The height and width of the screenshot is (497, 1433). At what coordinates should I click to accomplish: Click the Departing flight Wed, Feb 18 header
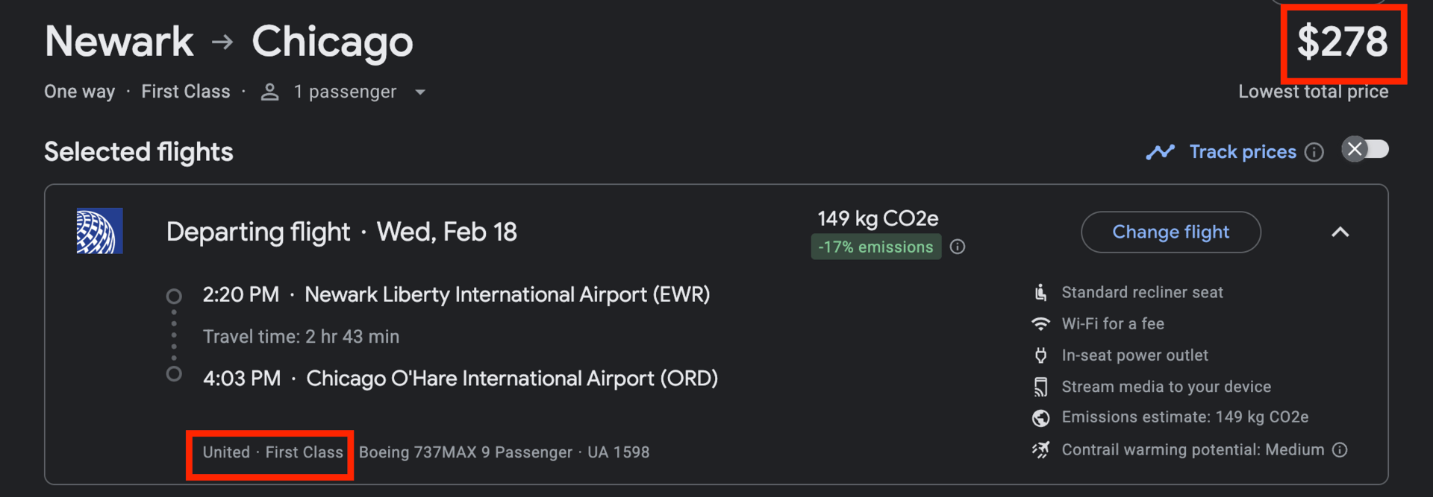(341, 232)
